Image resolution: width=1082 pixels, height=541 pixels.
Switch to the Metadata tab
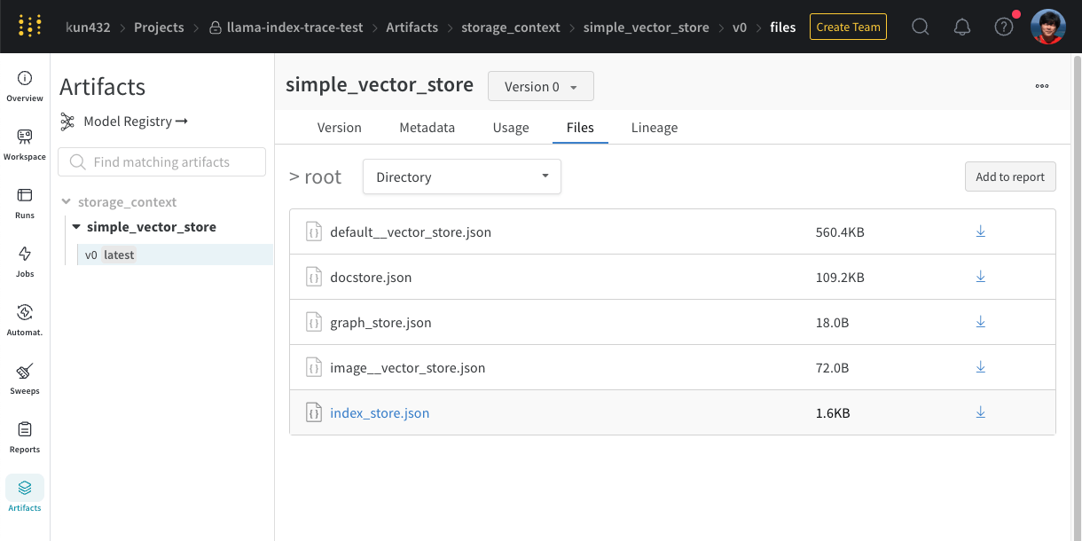(x=427, y=128)
